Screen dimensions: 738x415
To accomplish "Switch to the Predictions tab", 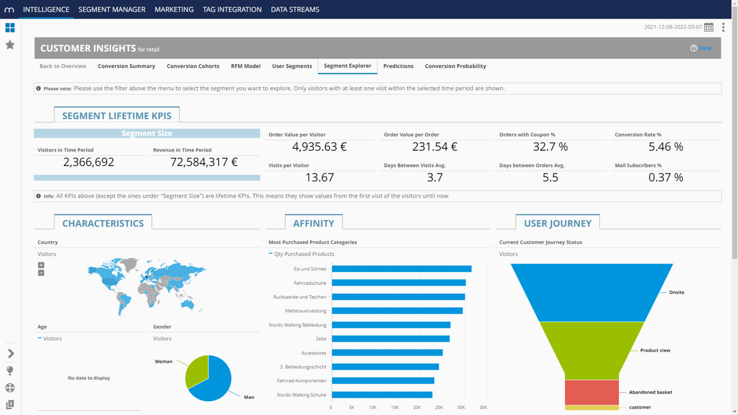I will (x=398, y=66).
